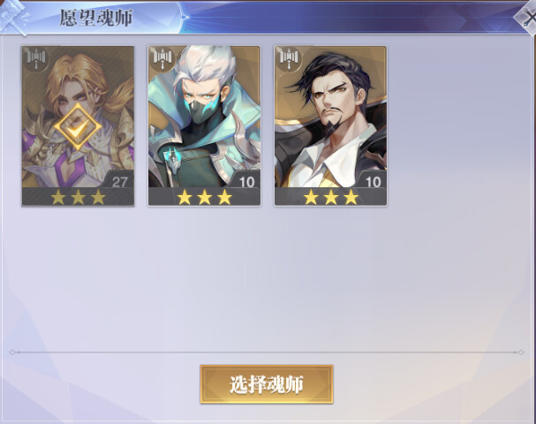Click horizontal divider line above button

click(267, 352)
